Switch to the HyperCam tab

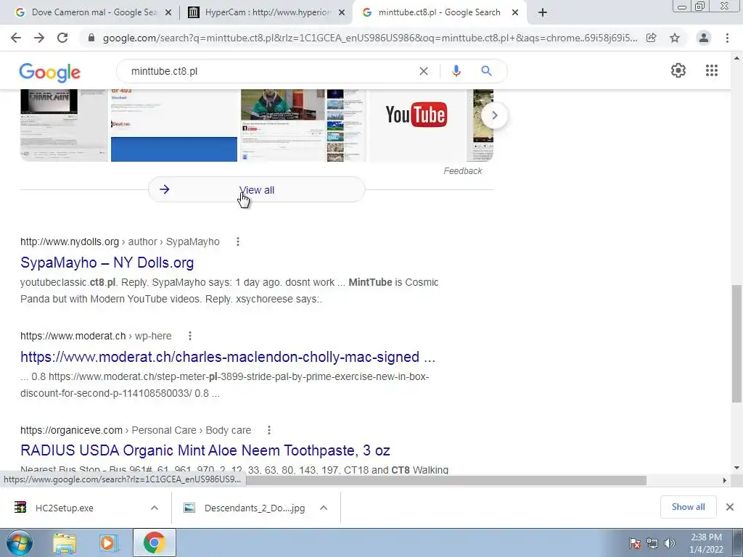point(267,12)
